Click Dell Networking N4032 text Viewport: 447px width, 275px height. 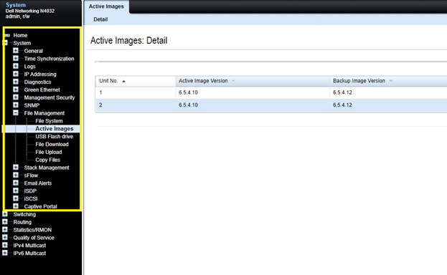(30, 11)
